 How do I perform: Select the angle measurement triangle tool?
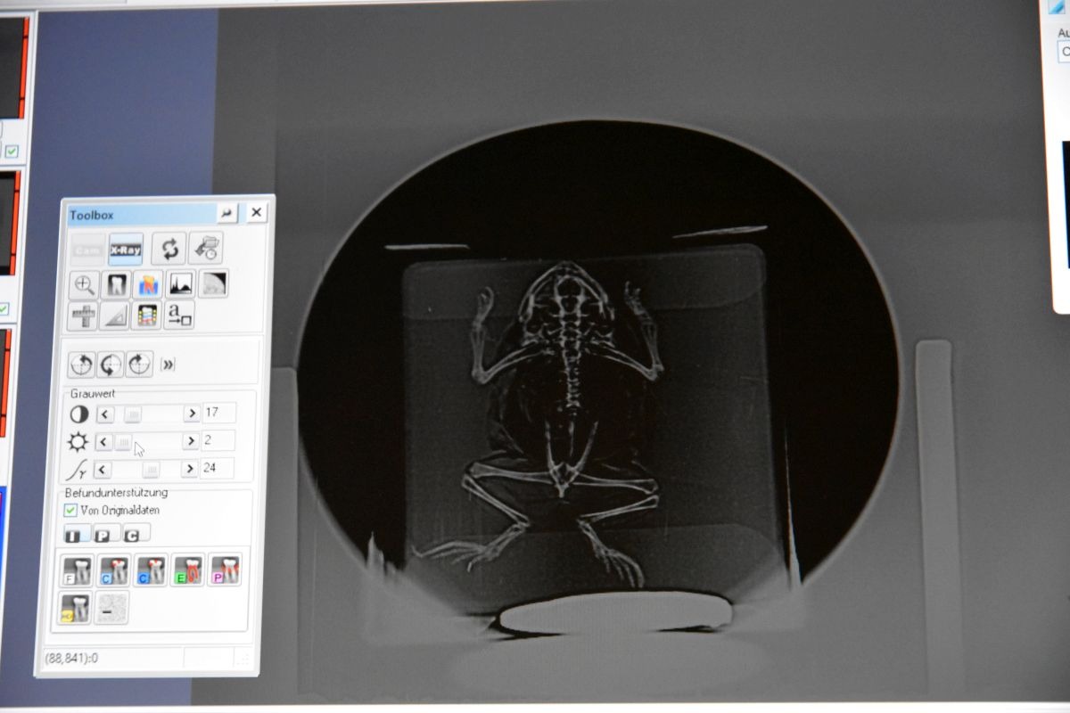tap(114, 316)
